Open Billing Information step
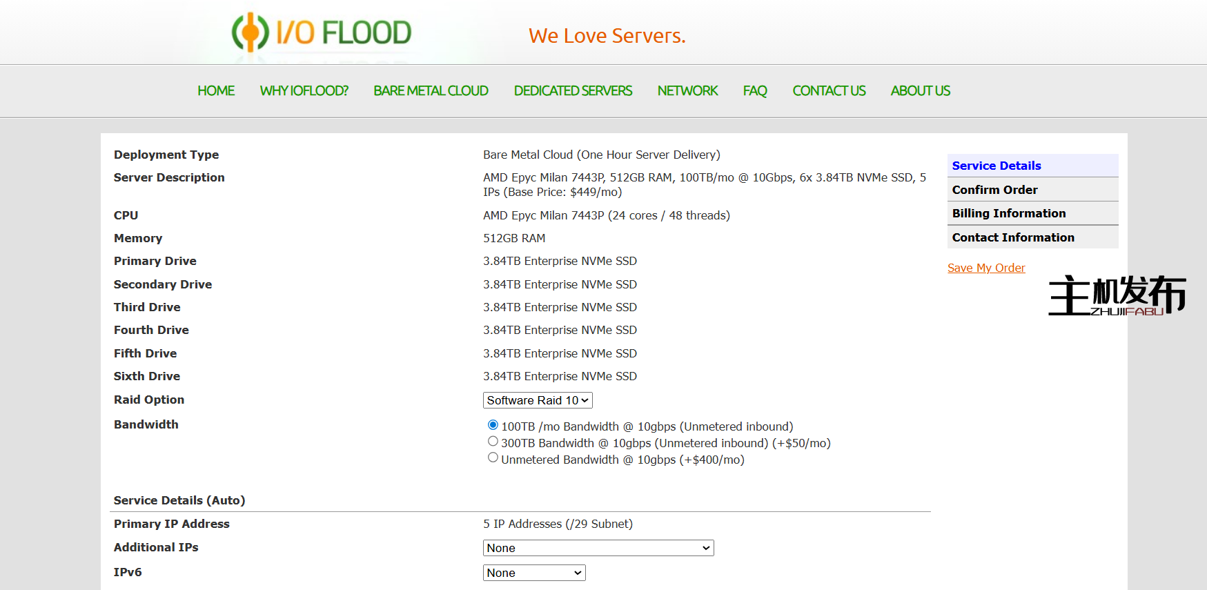The height and width of the screenshot is (590, 1207). 1008,213
